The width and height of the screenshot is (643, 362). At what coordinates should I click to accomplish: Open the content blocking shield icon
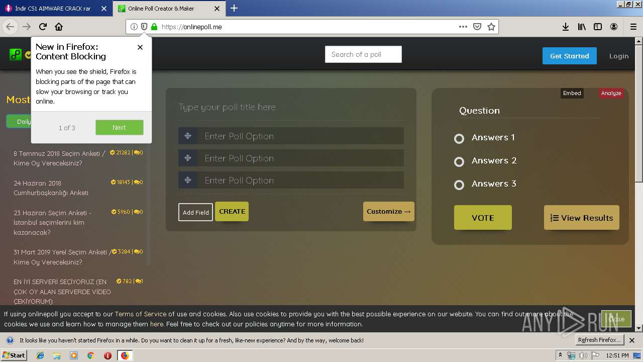pos(144,27)
